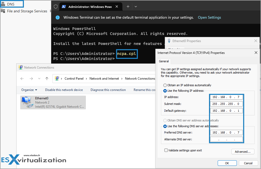
Task: Open recent locations dropdown in Network Connections
Action: click(39, 79)
